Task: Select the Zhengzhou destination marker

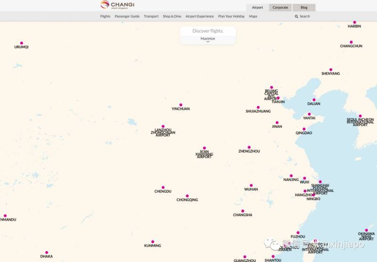Action: point(249,147)
